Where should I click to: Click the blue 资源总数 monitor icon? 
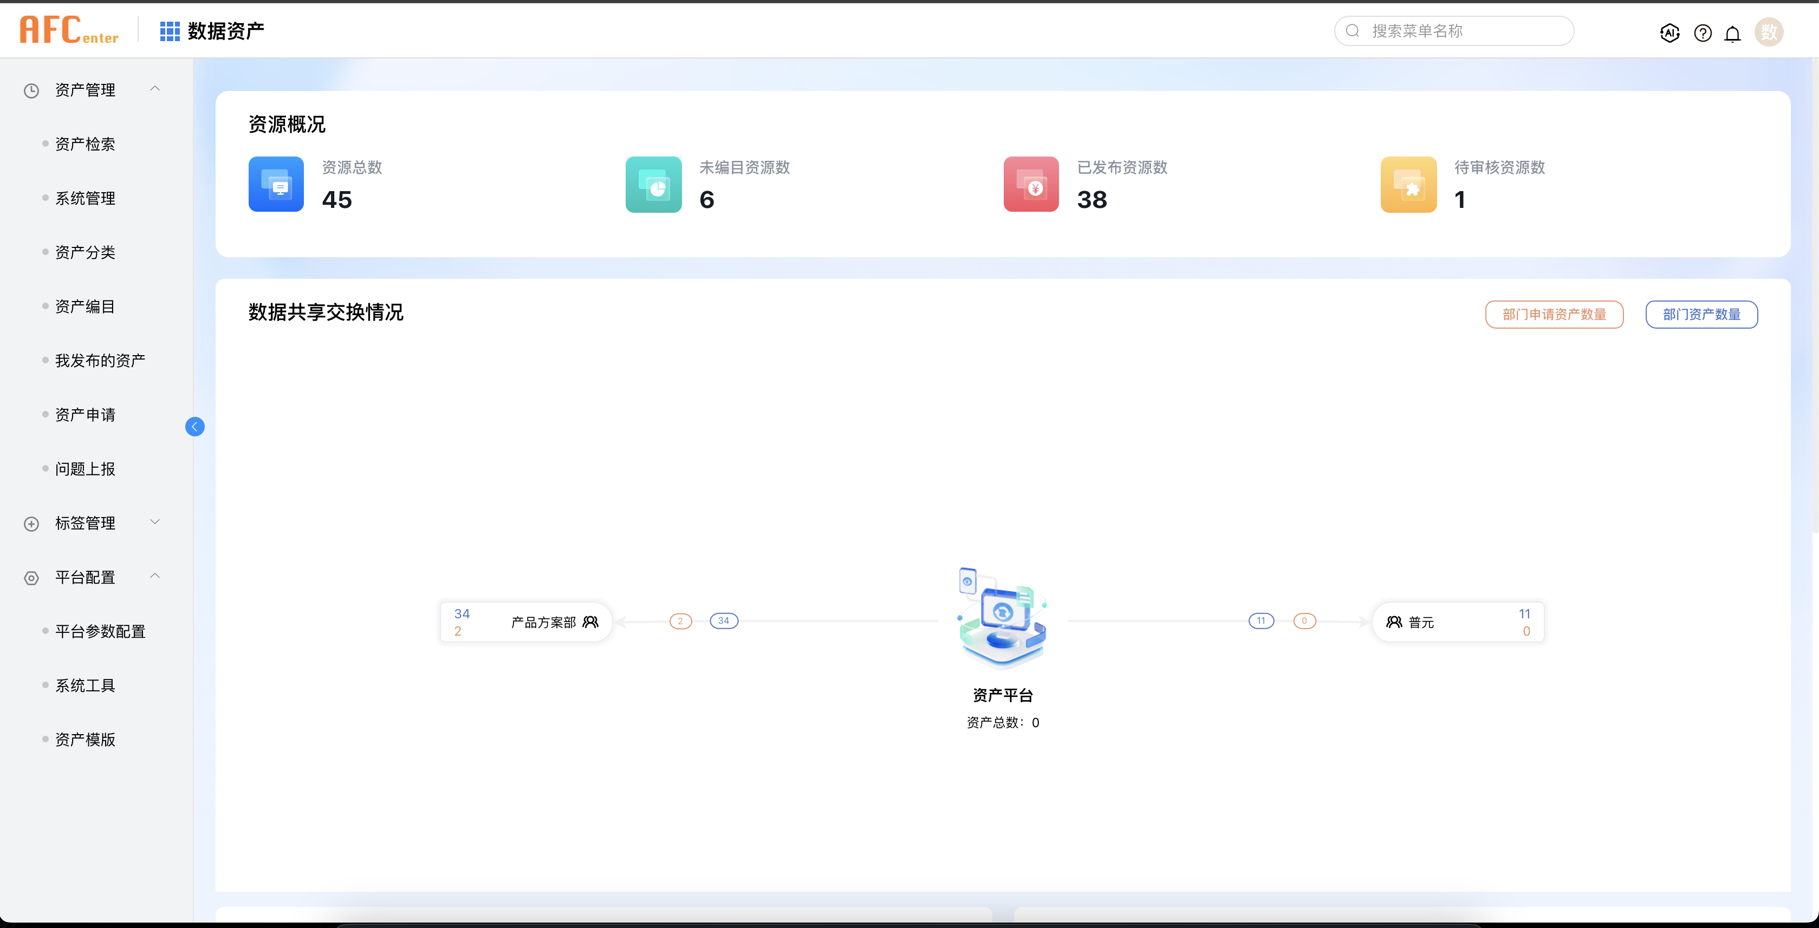click(x=276, y=184)
